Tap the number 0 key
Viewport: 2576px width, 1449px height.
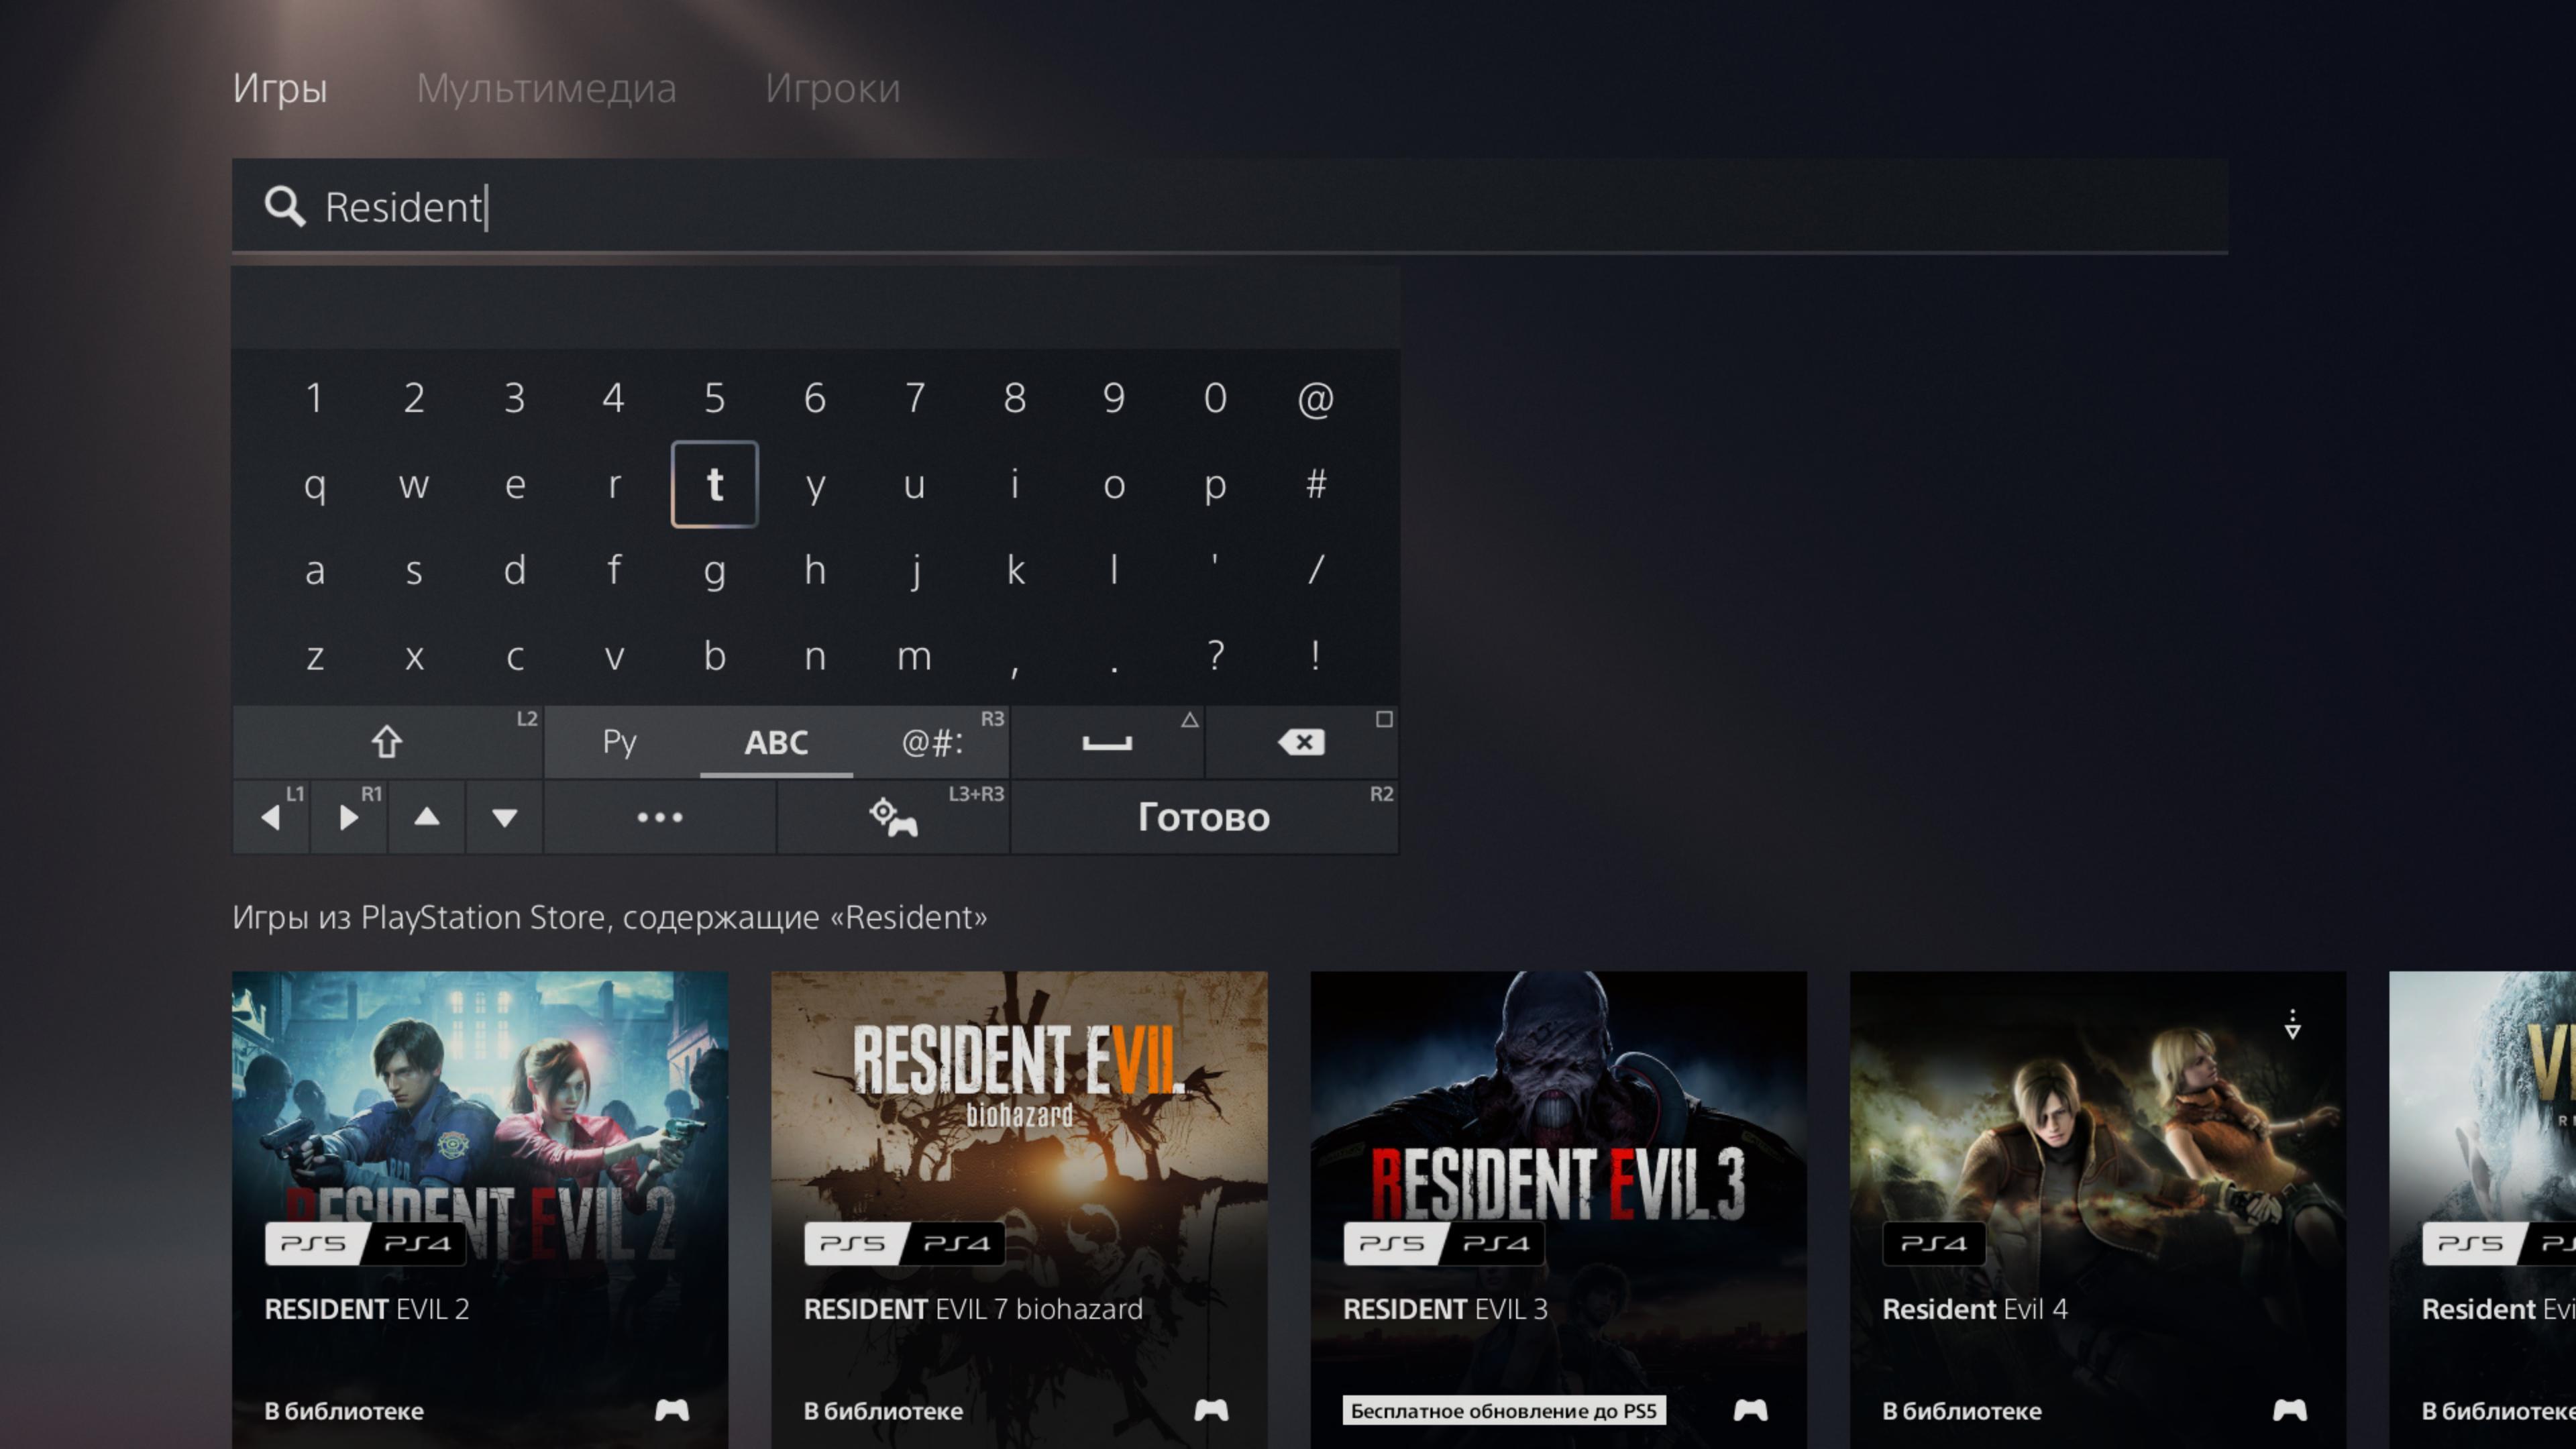click(x=1214, y=398)
